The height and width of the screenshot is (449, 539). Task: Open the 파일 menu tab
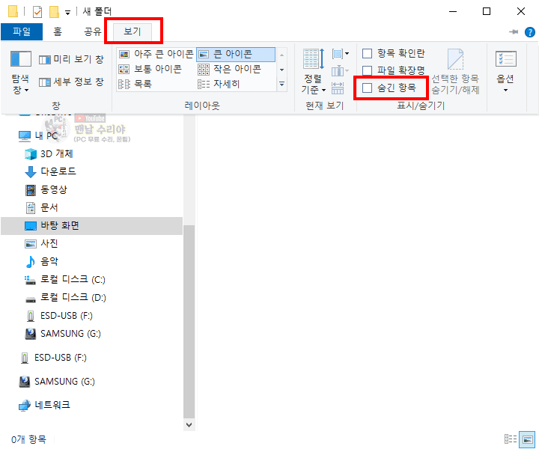[x=22, y=31]
